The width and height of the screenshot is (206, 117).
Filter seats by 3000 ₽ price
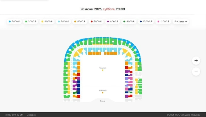[x=30, y=21]
